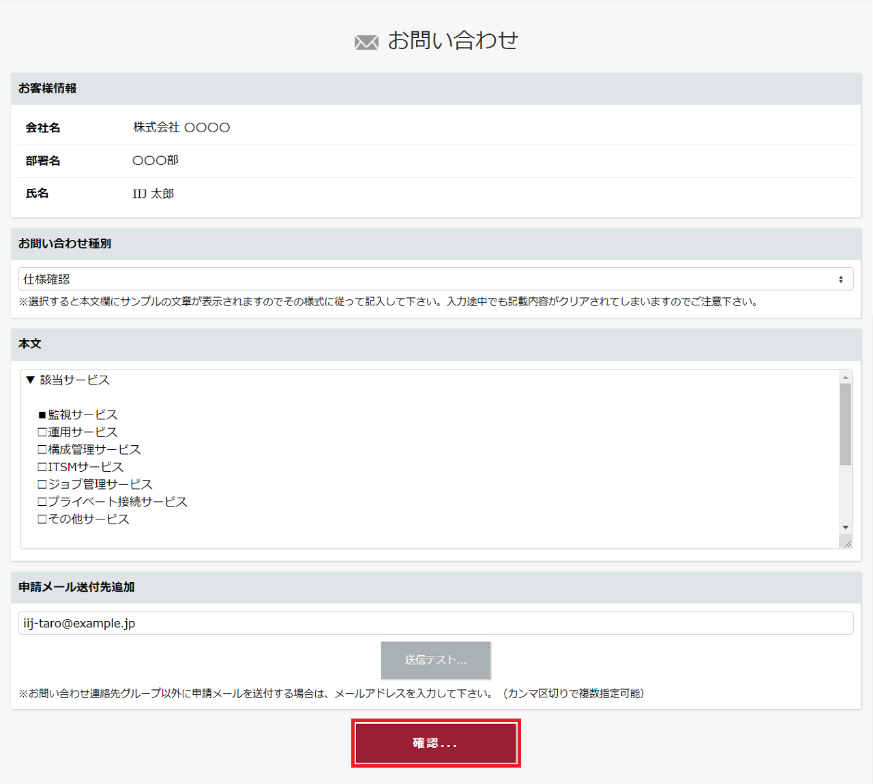Focus the iij-taro@example.jp email input field
This screenshot has width=873, height=784.
tap(435, 623)
